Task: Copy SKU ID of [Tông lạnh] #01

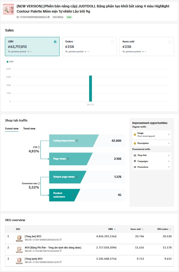Action: point(61,262)
